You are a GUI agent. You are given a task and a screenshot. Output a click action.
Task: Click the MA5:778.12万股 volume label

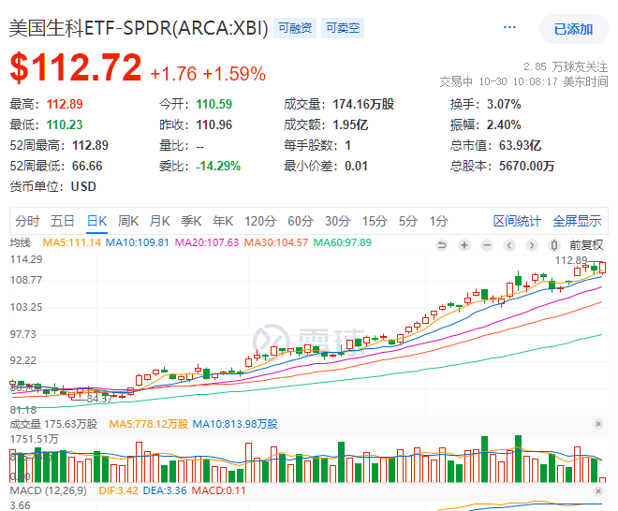click(x=149, y=424)
